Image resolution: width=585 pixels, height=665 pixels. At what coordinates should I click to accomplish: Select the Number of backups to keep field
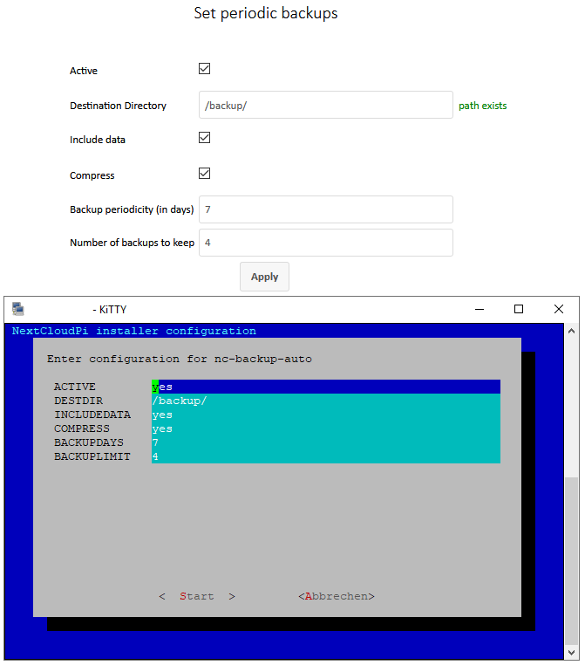pos(325,243)
